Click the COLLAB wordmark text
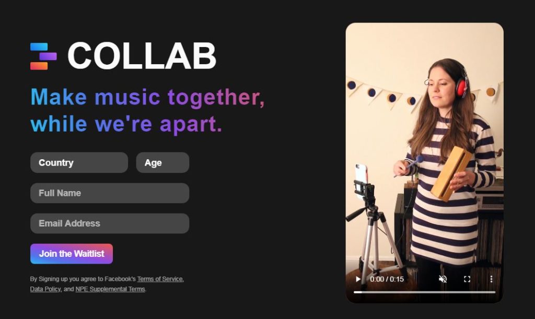 point(142,56)
